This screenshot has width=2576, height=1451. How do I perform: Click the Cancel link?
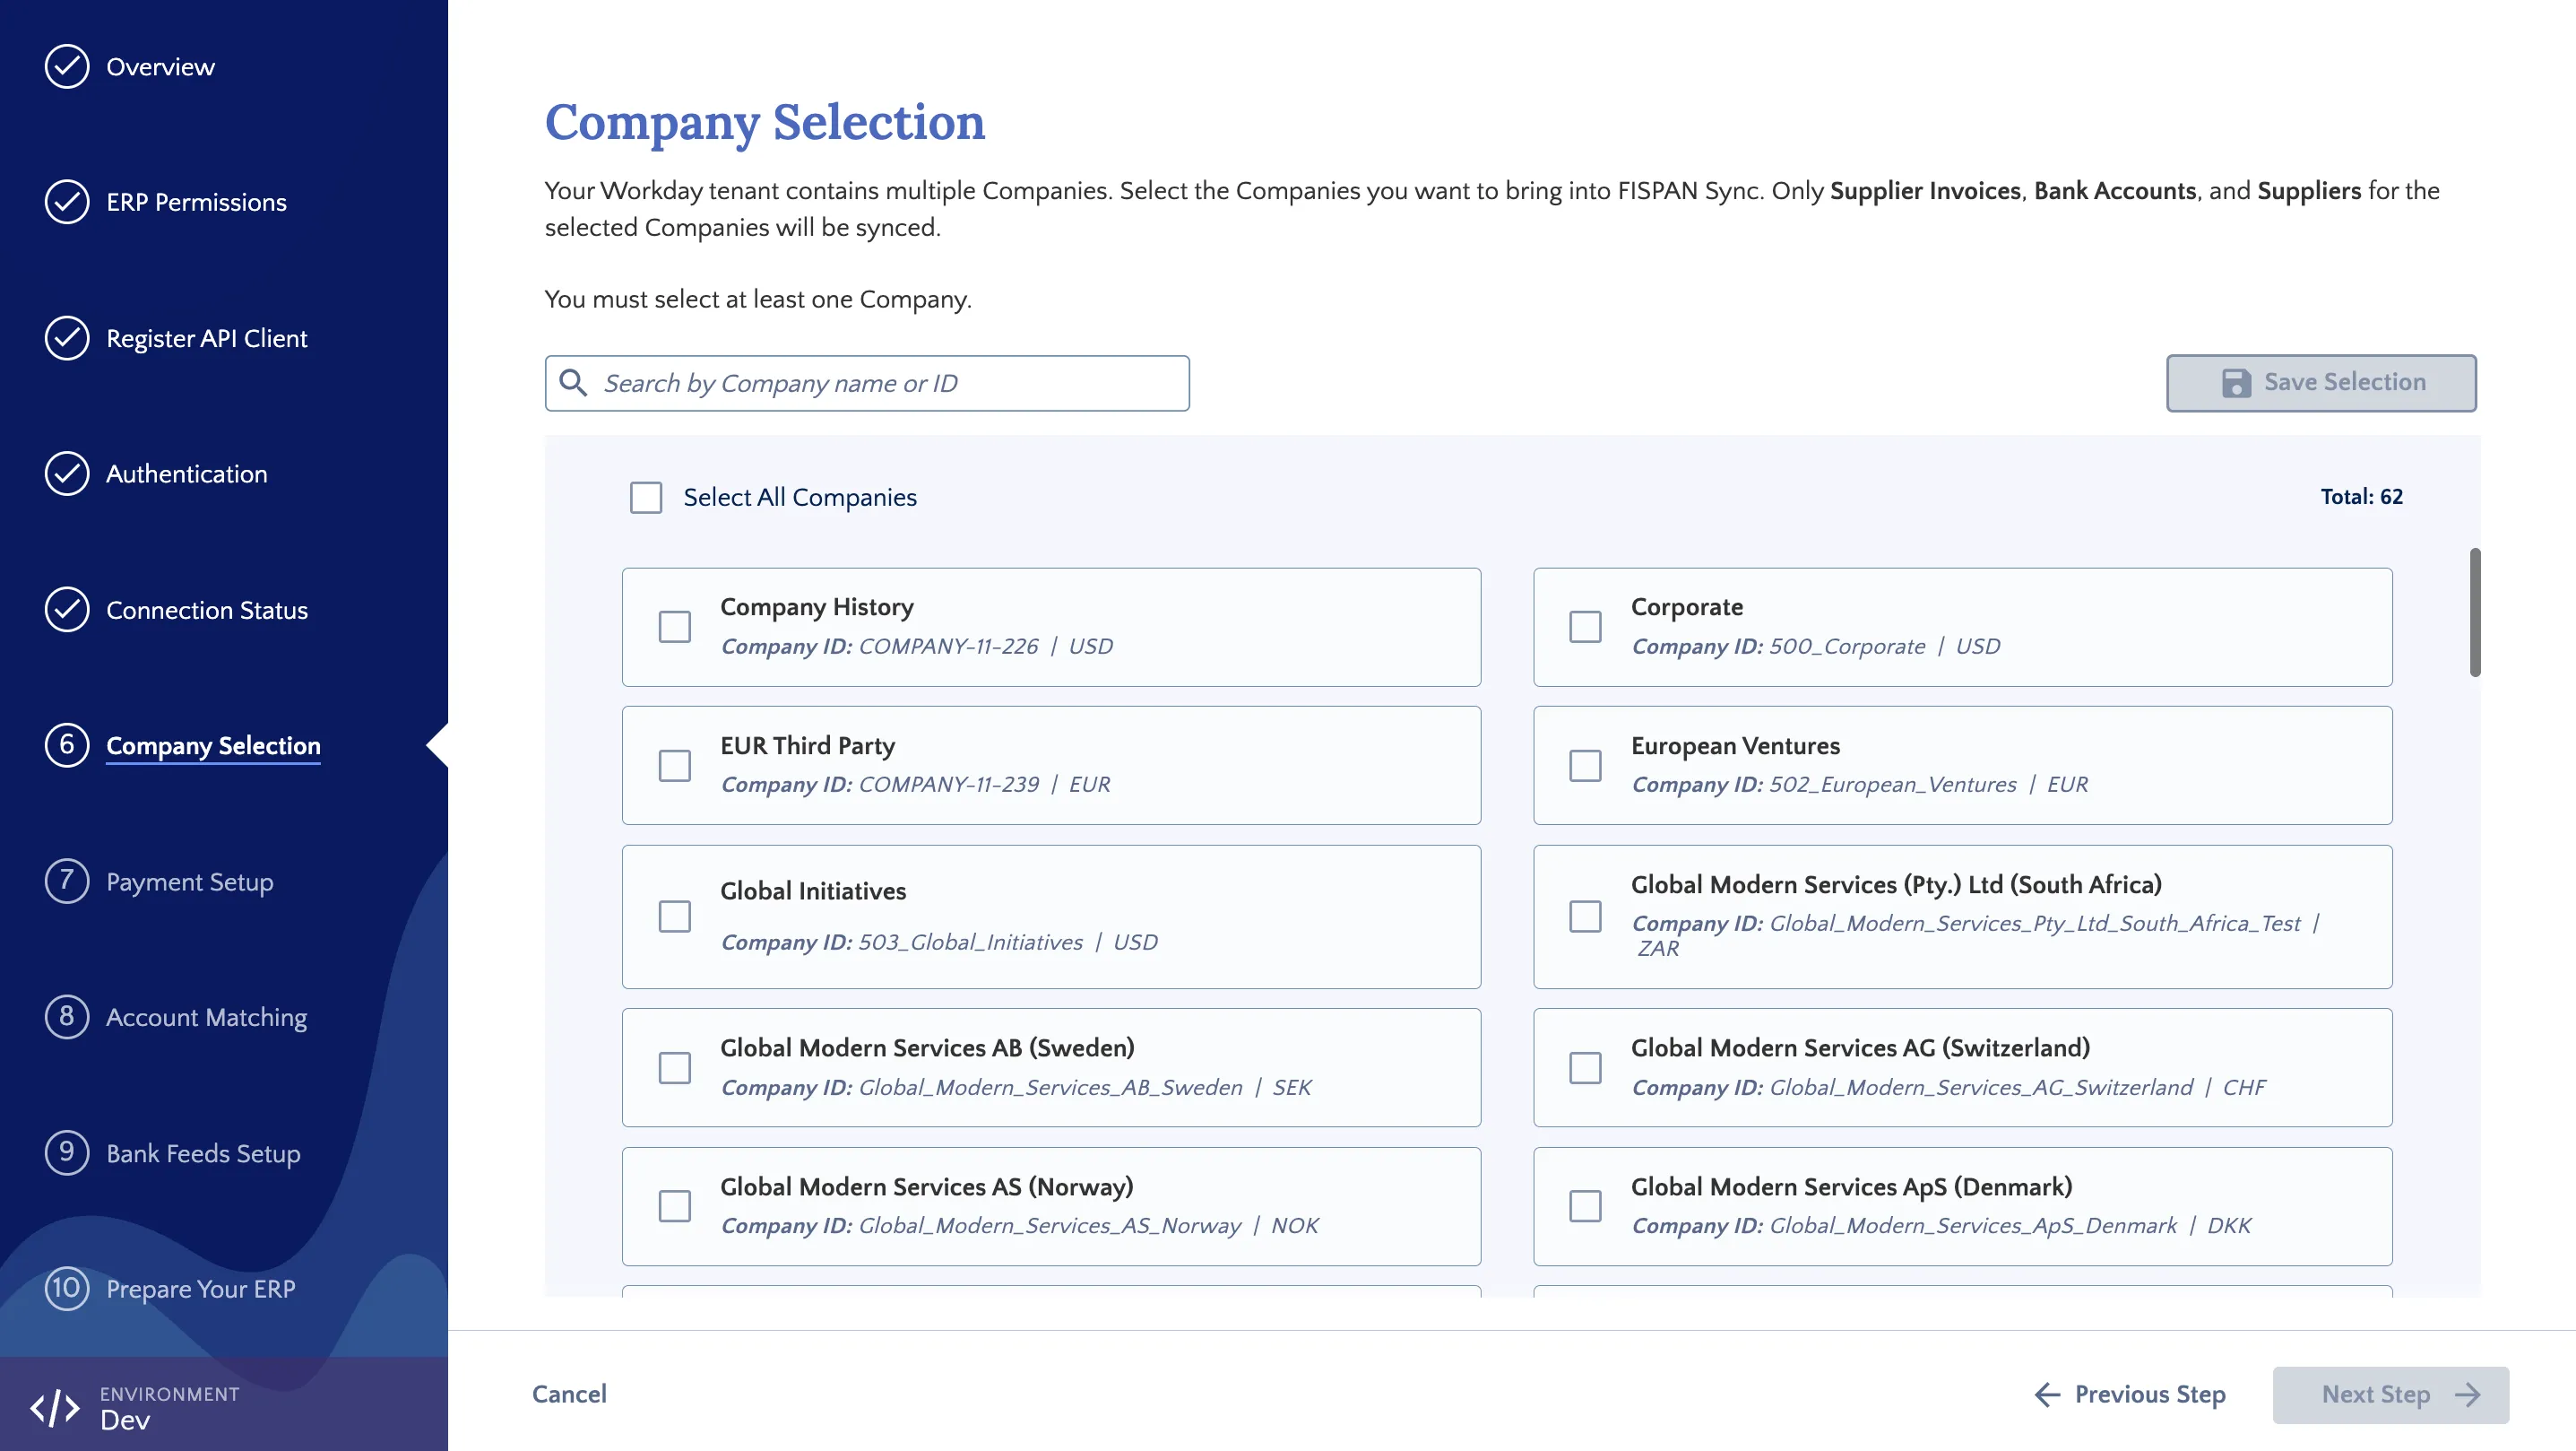569,1395
